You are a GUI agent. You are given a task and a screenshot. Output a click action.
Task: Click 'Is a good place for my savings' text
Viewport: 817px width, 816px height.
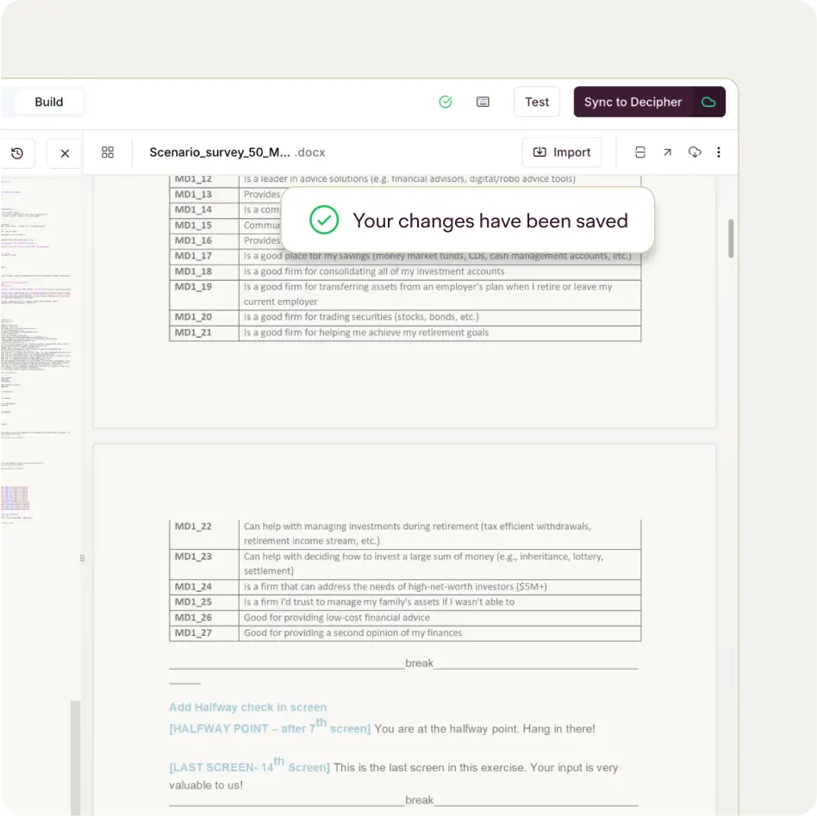(x=307, y=256)
